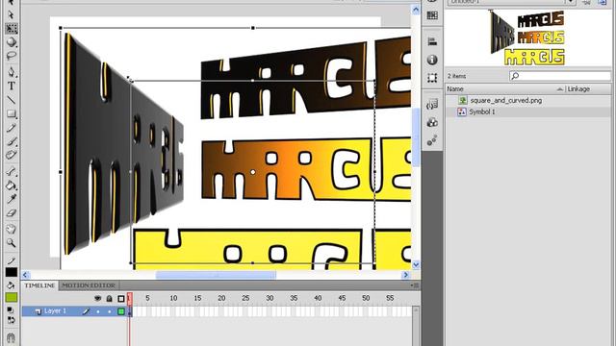
Task: Select the Eraser tool
Action: (x=11, y=213)
